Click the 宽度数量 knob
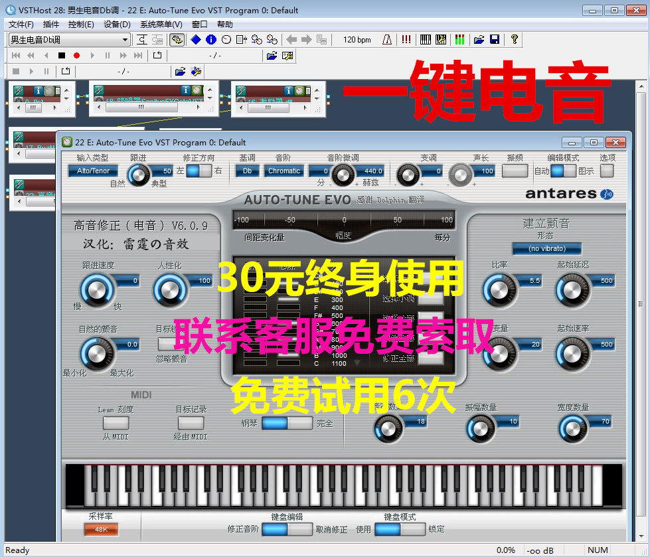Viewport: 650px width, 557px height. pos(572,430)
